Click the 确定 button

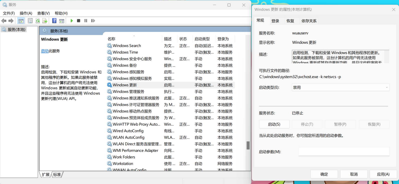pyautogui.click(x=324, y=174)
